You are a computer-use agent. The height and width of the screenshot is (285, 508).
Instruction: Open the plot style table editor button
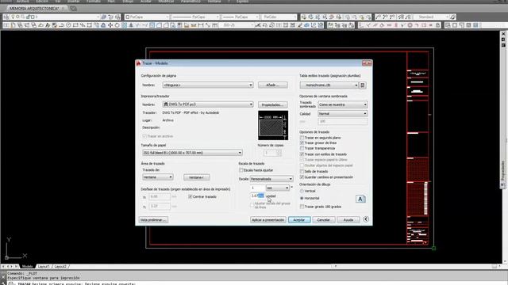[x=363, y=85]
